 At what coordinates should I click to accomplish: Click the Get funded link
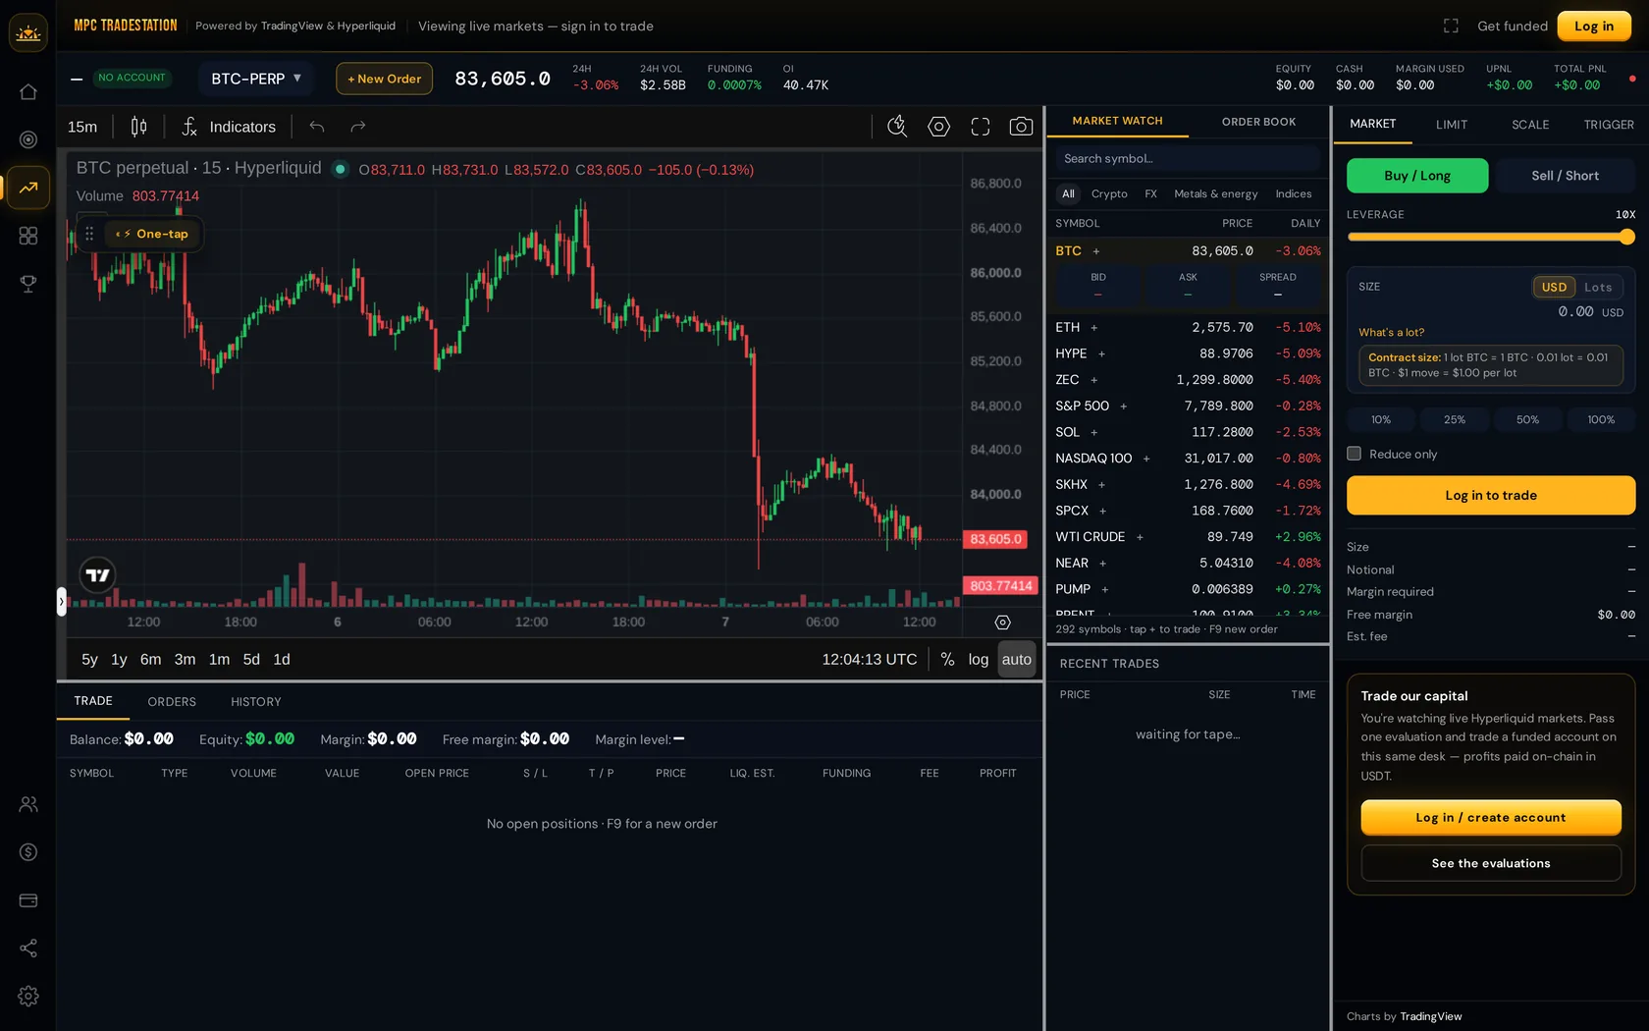1513,27
